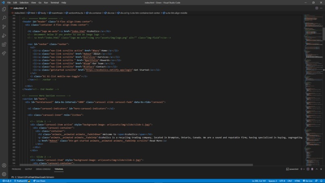Change language mode via HTML indicator
This screenshot has width=325, height=183.
[x=297, y=181]
